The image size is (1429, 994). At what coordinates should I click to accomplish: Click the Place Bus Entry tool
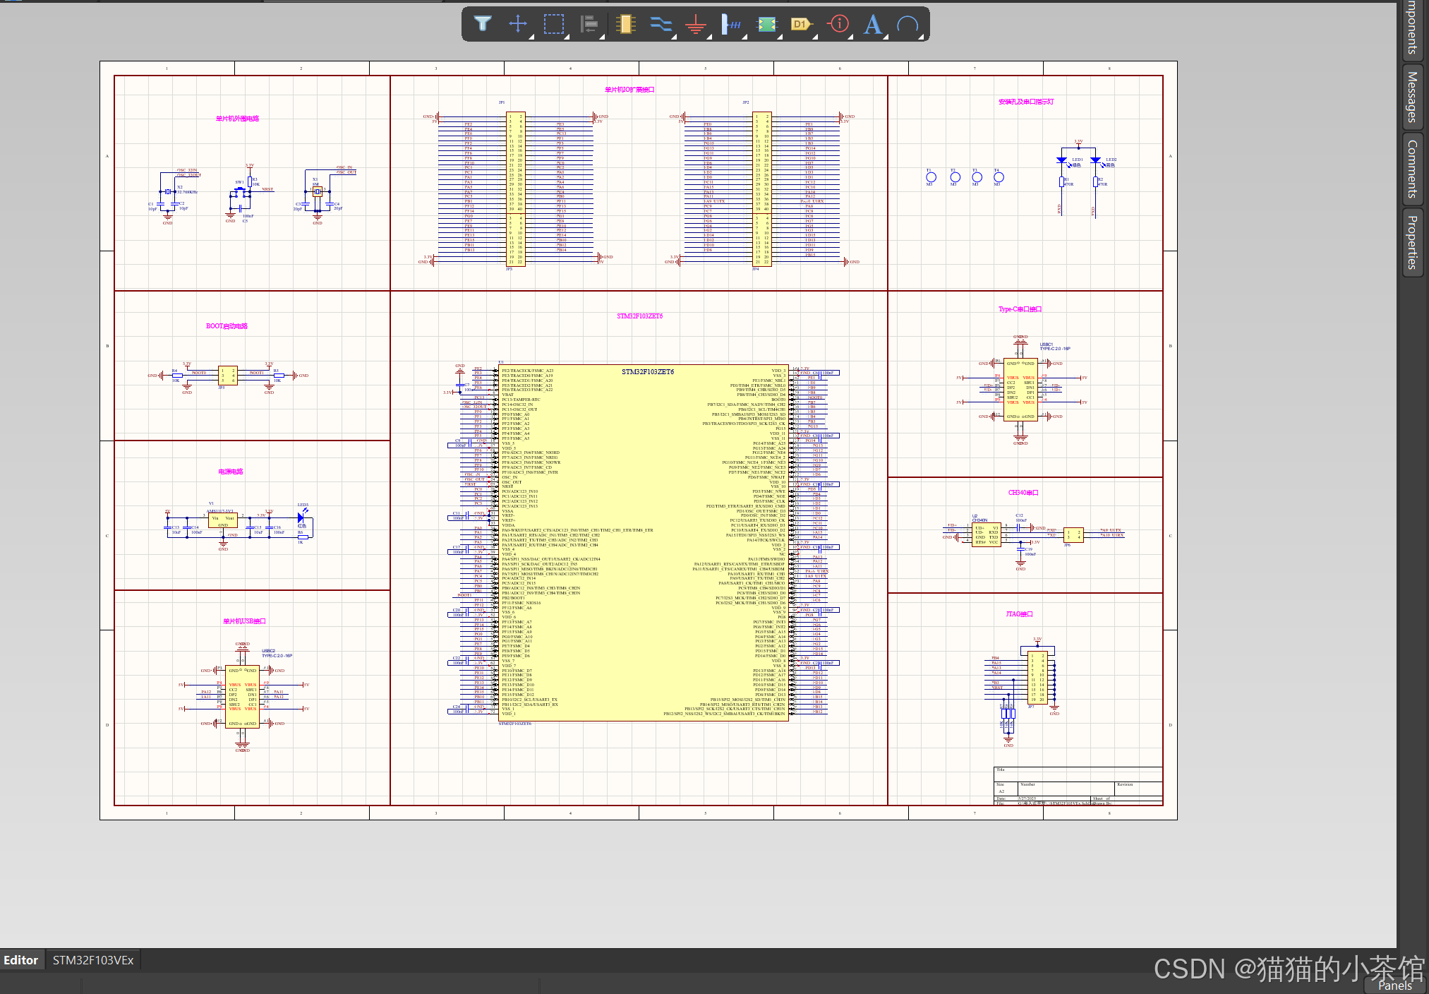point(732,24)
